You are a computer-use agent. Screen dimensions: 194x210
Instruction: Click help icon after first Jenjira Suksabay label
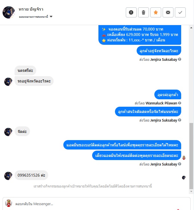point(180,59)
